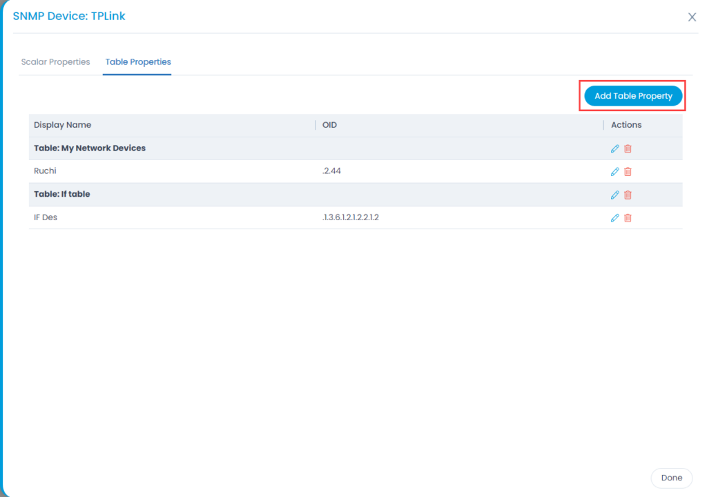The image size is (707, 497).
Task: Click the Actions column header
Action: [x=626, y=125]
